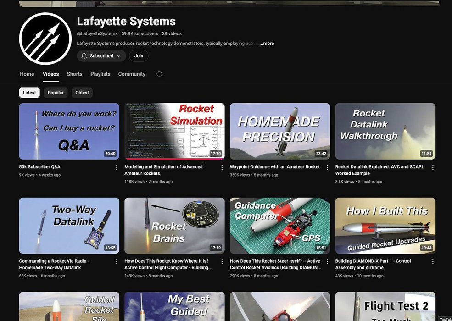Open How Does This Rocket Steer Itself title
This screenshot has width=452, height=321.
click(x=275, y=264)
